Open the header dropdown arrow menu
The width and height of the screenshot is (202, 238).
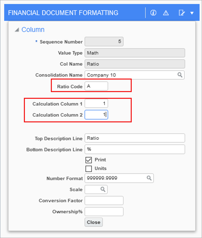tap(192, 13)
